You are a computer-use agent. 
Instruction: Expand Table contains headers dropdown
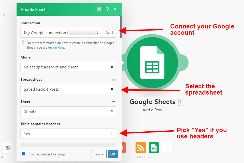coord(68,133)
